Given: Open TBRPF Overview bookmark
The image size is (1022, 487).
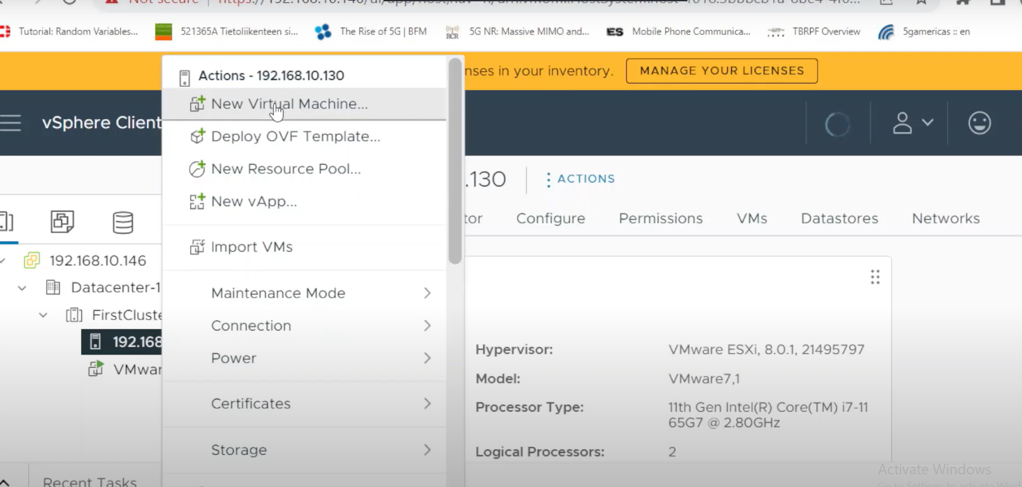Looking at the screenshot, I should [814, 32].
